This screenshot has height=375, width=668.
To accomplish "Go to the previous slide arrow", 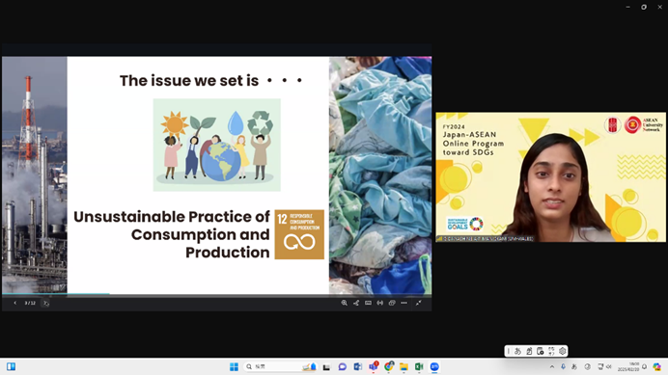I will [x=14, y=303].
